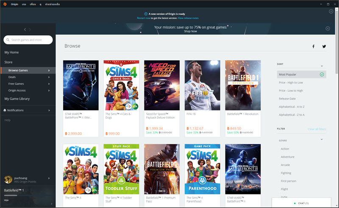Open Star Wars Battlefront II Elite cover
339x208 pixels.
click(81, 85)
